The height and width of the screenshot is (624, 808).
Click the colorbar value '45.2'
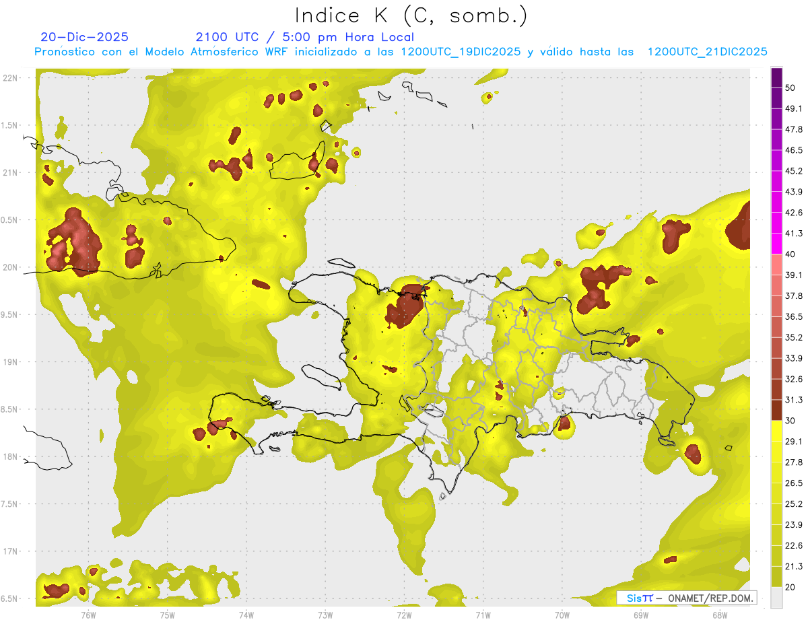(x=794, y=171)
